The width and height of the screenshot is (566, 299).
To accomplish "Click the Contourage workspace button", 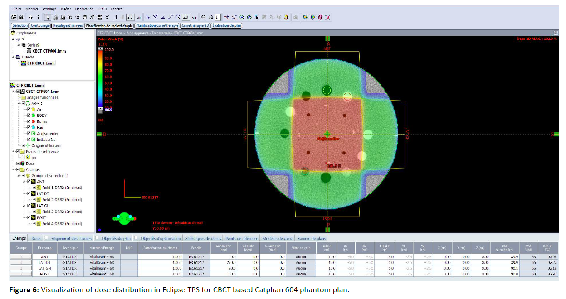I will tap(40, 26).
